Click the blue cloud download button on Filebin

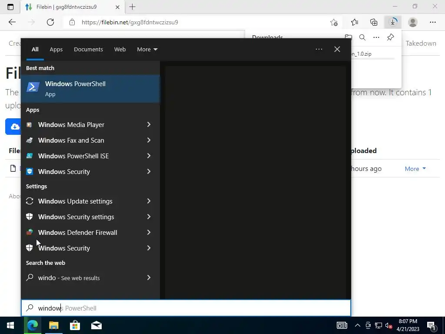pos(13,127)
